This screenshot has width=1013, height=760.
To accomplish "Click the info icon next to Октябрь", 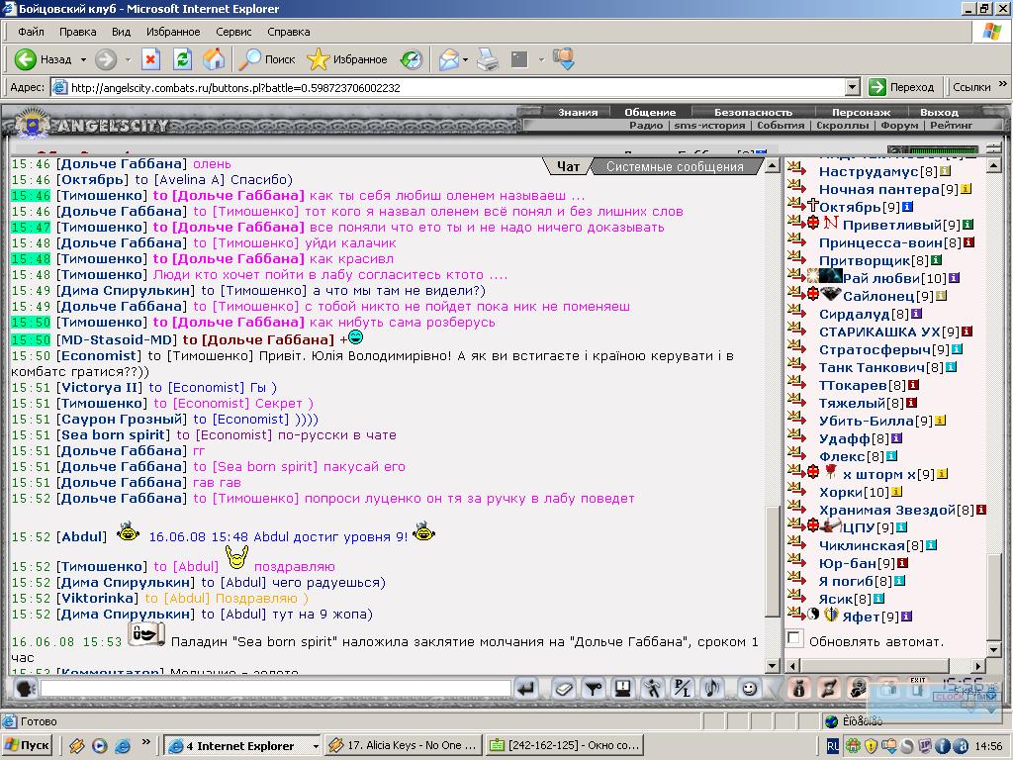I will 907,208.
